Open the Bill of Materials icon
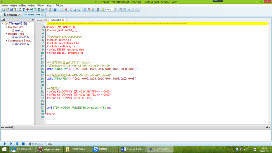Viewport: 272px width, 153px height. coord(42,10)
